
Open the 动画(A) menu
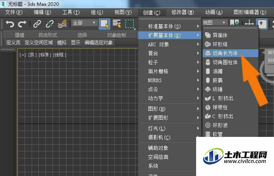pos(214,13)
